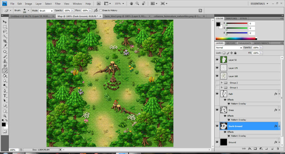The height and width of the screenshot is (154, 285).
Task: Enable Erase to History checkbox
Action: (101, 10)
